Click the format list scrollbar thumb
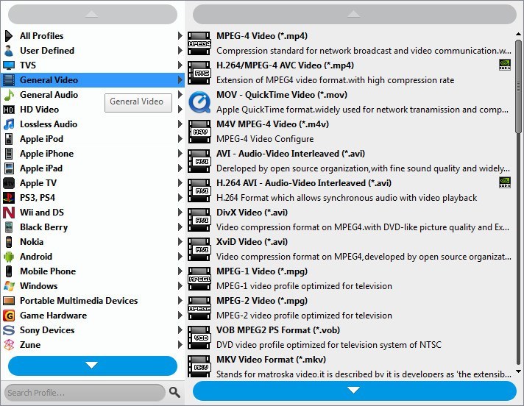 coord(518,87)
